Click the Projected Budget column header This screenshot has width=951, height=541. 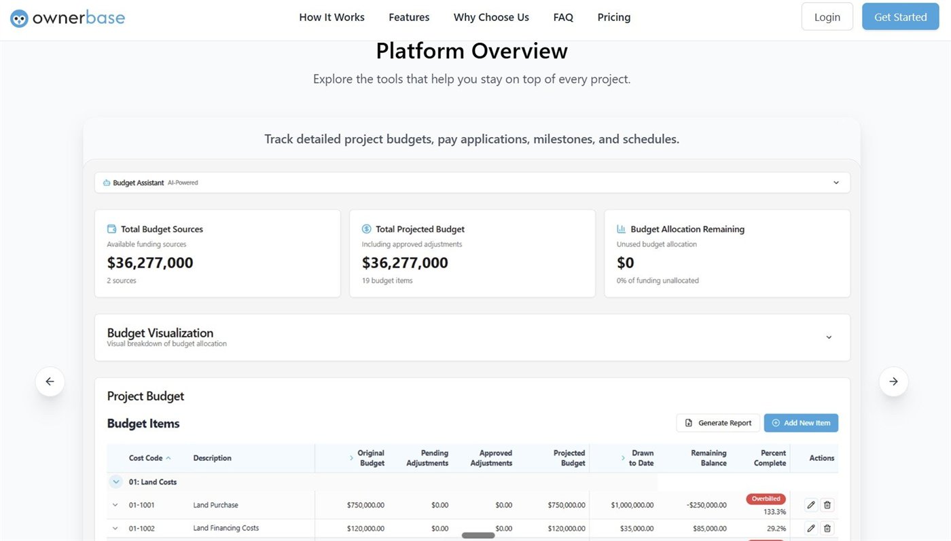pos(569,458)
